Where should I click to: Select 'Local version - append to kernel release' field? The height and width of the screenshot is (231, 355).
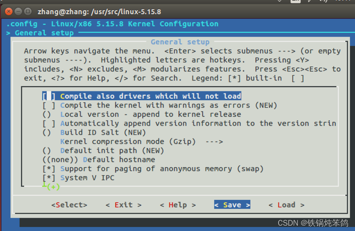click(x=142, y=114)
